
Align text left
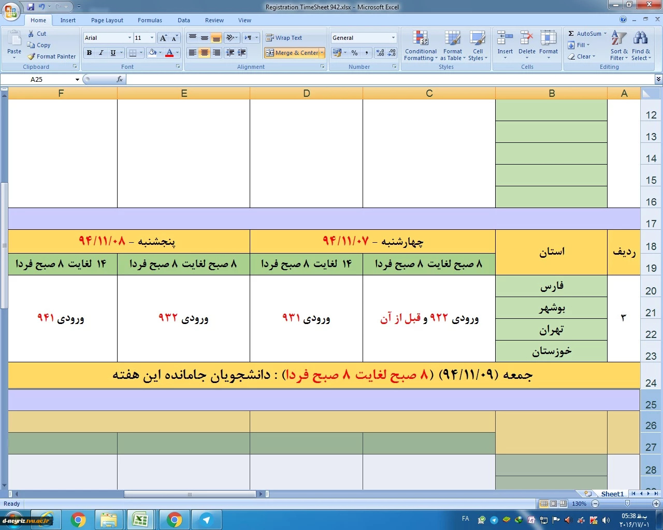point(192,53)
